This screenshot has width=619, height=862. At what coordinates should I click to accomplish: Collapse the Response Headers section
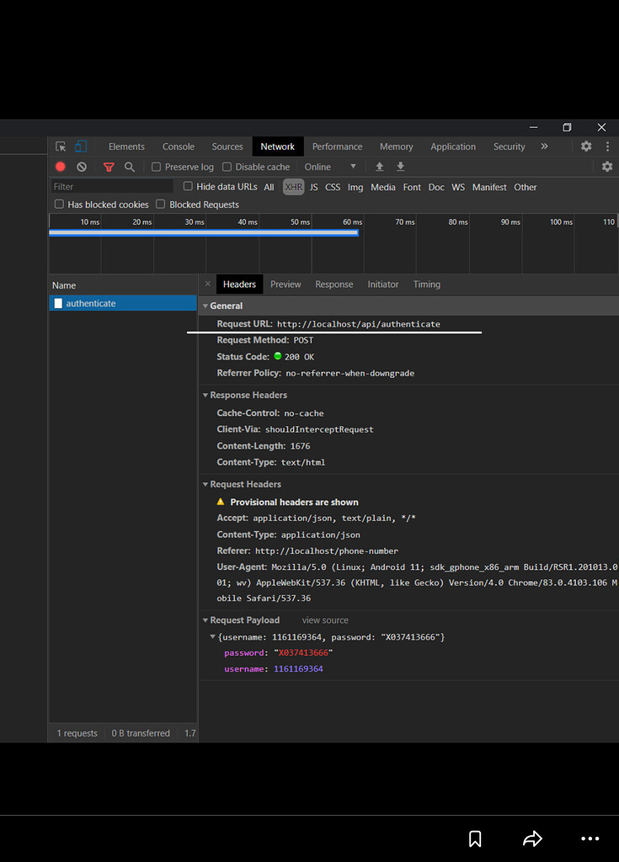[x=205, y=395]
